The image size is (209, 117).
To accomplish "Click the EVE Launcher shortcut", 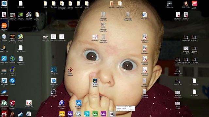I will pyautogui.click(x=169, y=4).
